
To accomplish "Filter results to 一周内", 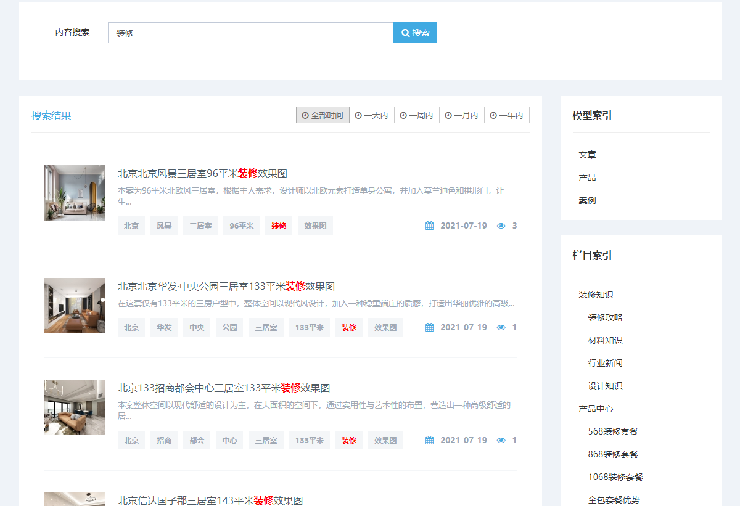I will pos(417,115).
